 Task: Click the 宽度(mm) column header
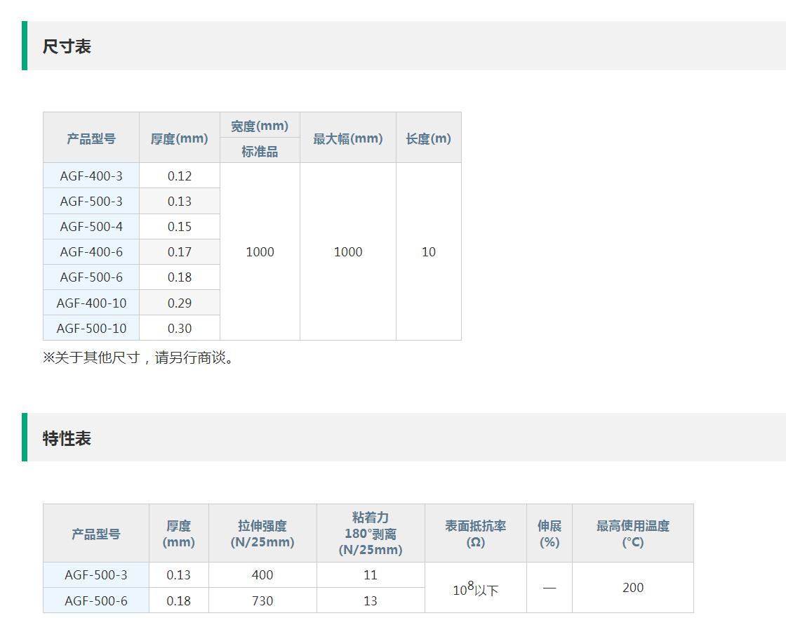(260, 126)
